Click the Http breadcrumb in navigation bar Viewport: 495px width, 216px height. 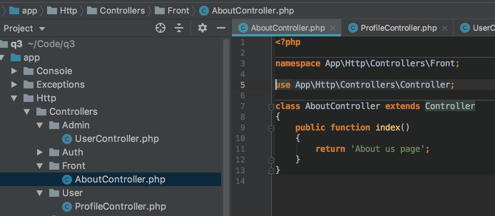tap(68, 11)
